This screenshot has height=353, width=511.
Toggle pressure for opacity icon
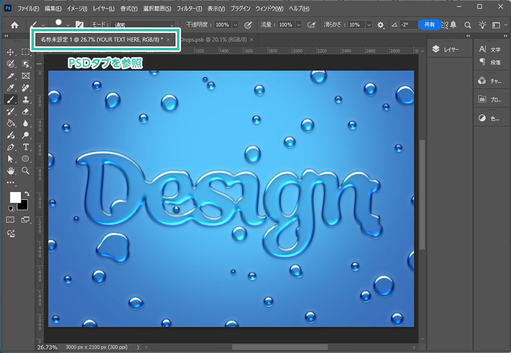pos(248,25)
